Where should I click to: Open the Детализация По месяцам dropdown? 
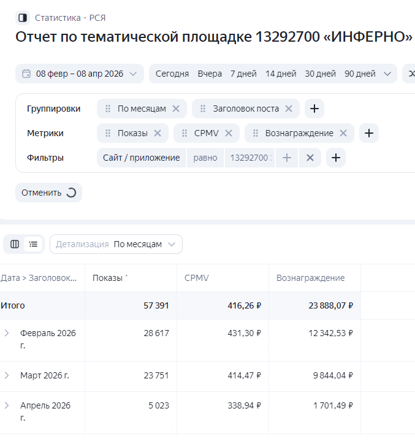coord(116,244)
